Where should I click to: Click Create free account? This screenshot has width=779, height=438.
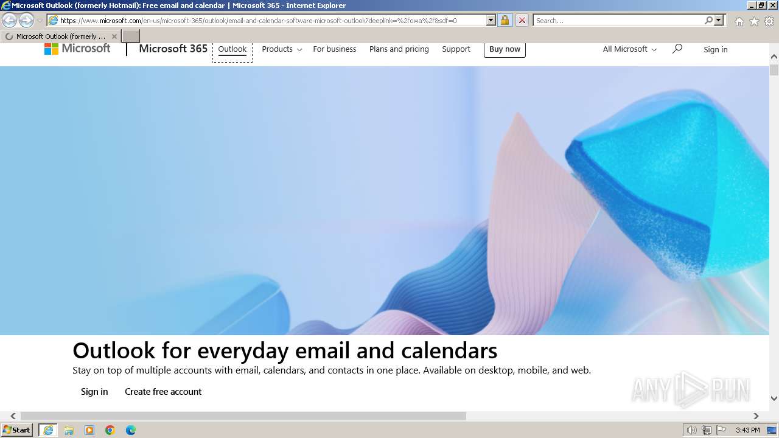[163, 392]
